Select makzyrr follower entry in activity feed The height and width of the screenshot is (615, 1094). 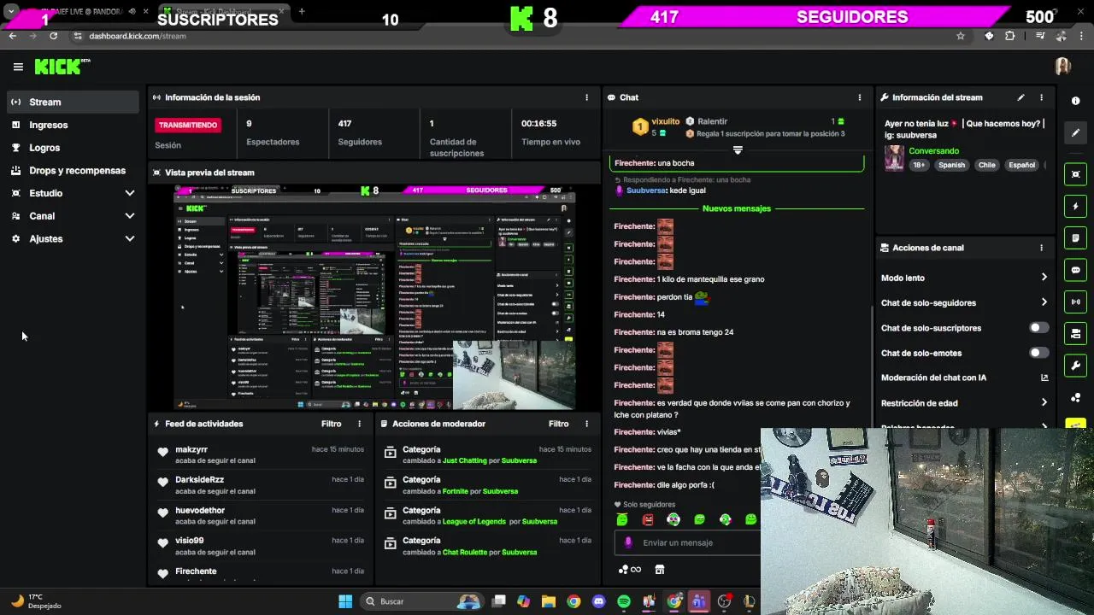(262, 454)
